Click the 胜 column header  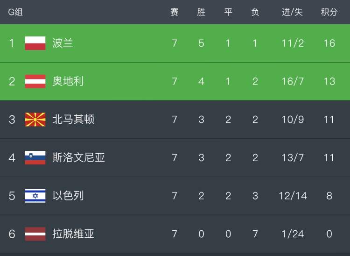pos(201,12)
